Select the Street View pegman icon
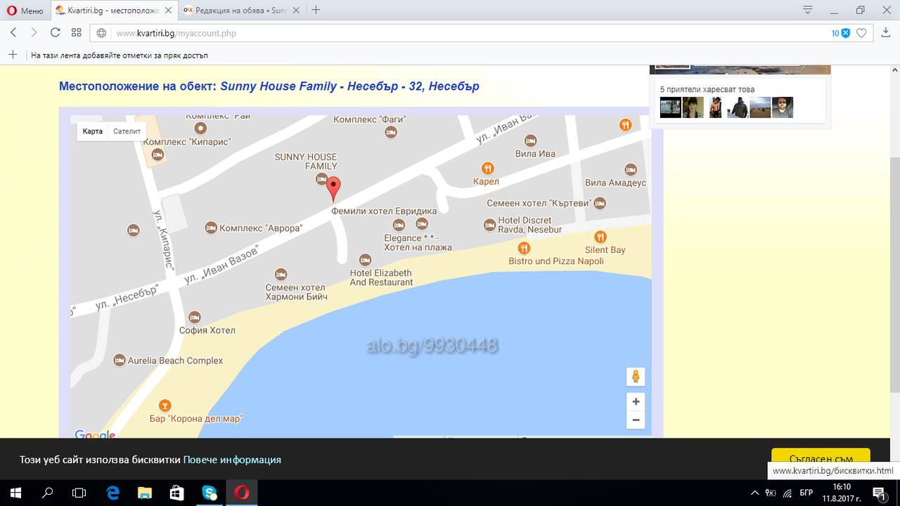 [x=636, y=377]
